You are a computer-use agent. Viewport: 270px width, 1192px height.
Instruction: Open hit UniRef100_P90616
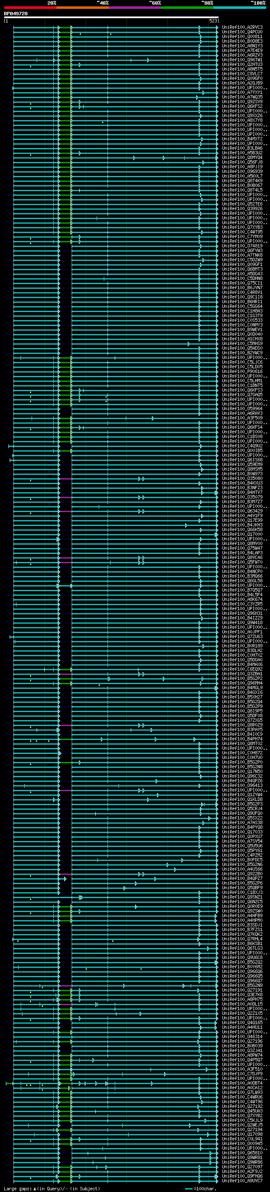click(x=242, y=372)
